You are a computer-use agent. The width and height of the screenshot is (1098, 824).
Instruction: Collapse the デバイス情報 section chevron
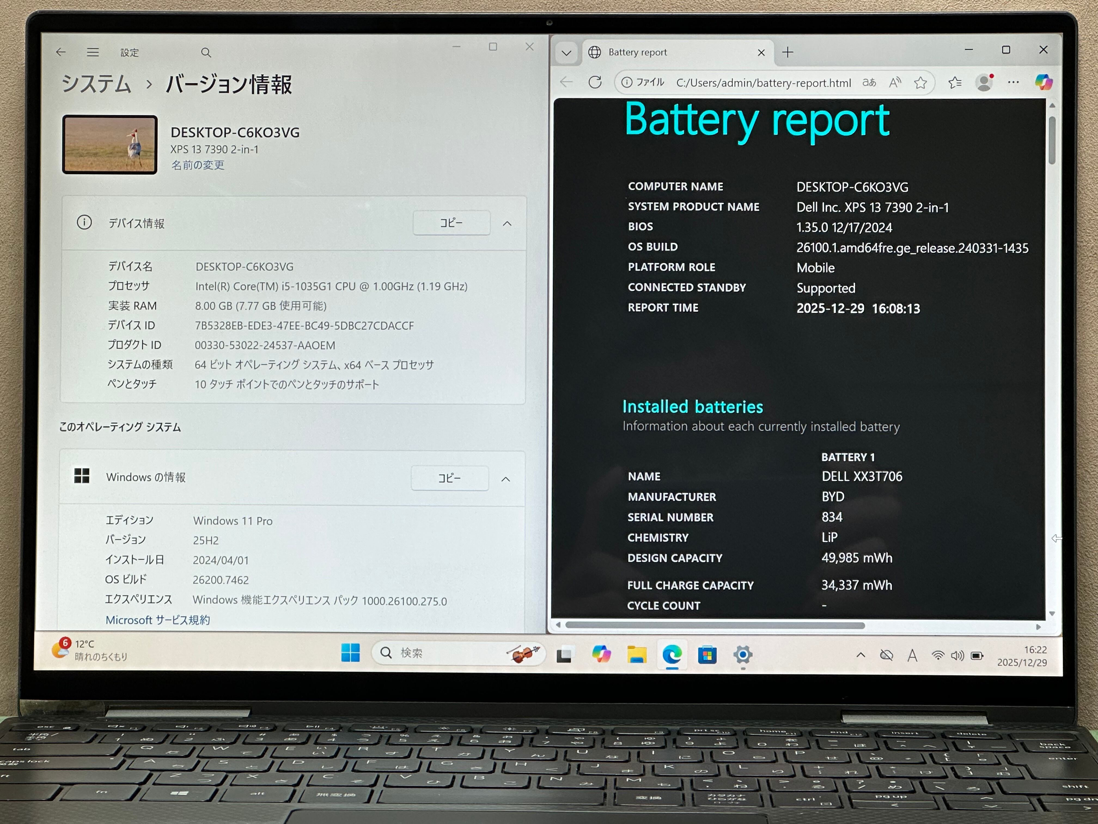pyautogui.click(x=507, y=223)
